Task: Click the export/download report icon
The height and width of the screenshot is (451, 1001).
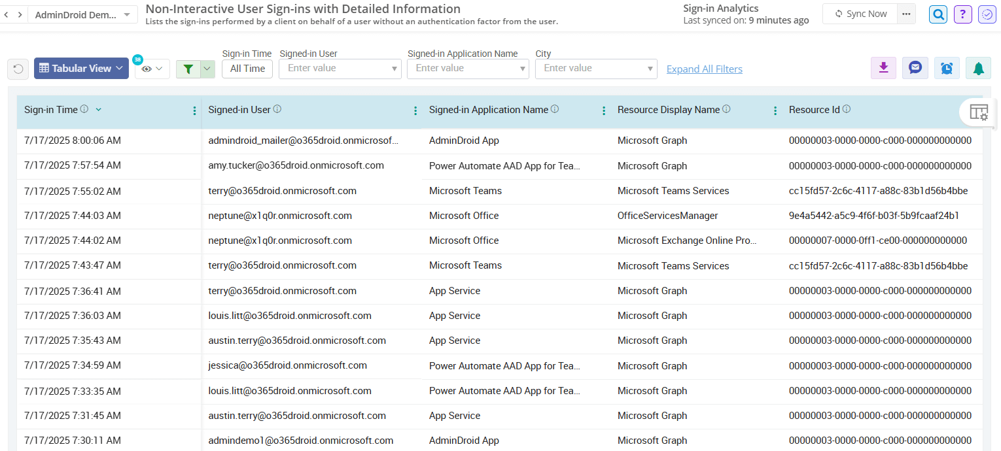Action: (x=883, y=67)
